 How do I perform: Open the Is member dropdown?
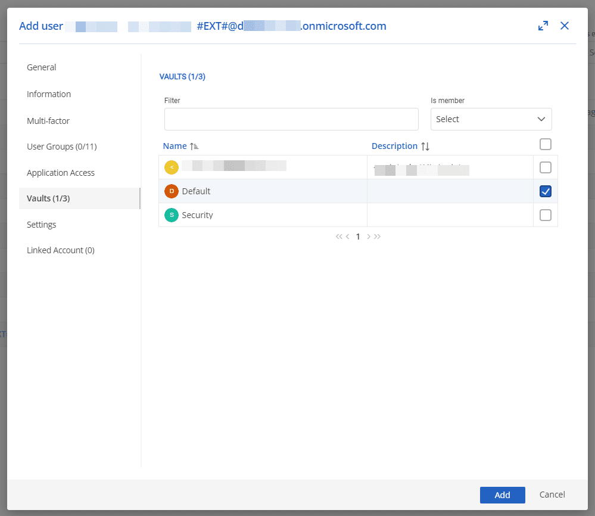pos(491,119)
